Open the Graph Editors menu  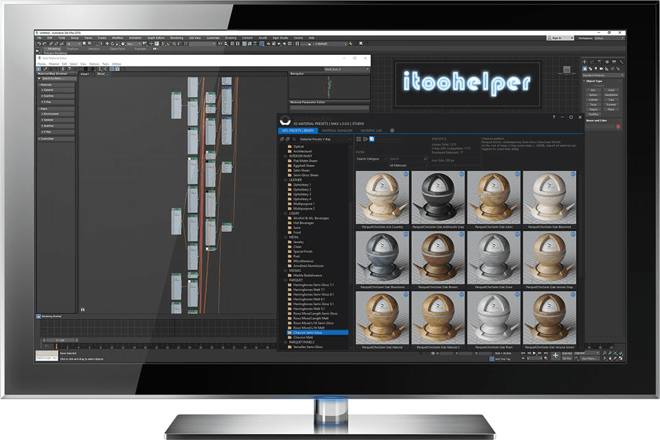156,38
